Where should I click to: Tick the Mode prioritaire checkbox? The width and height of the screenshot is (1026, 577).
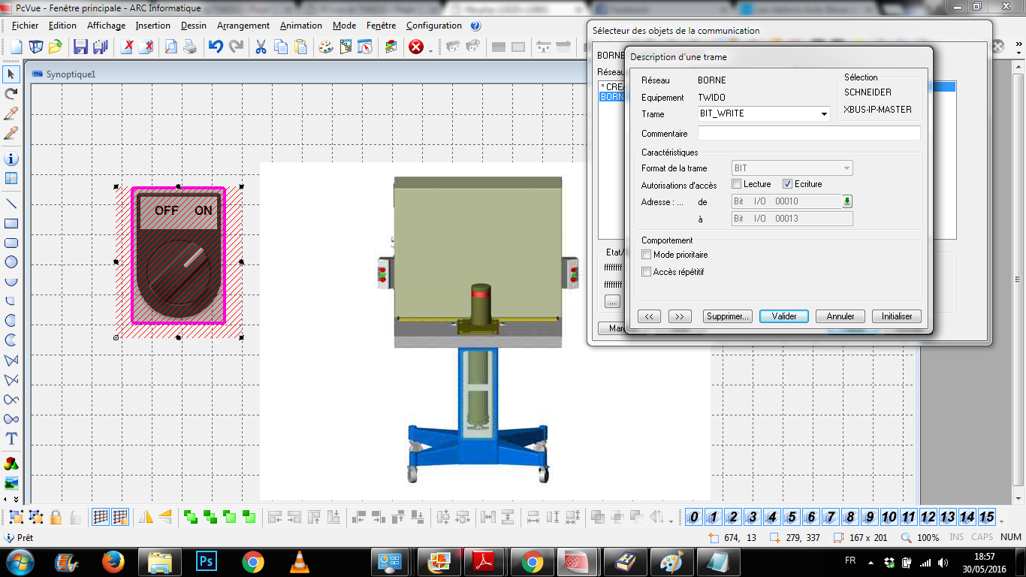647,255
